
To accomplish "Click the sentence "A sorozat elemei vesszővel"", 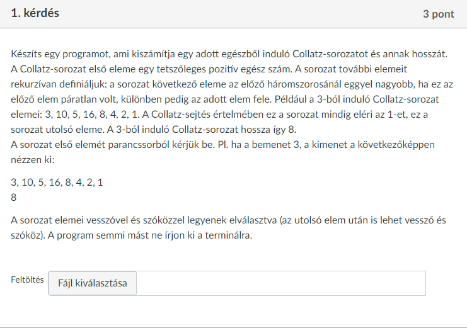I will click(x=228, y=220).
